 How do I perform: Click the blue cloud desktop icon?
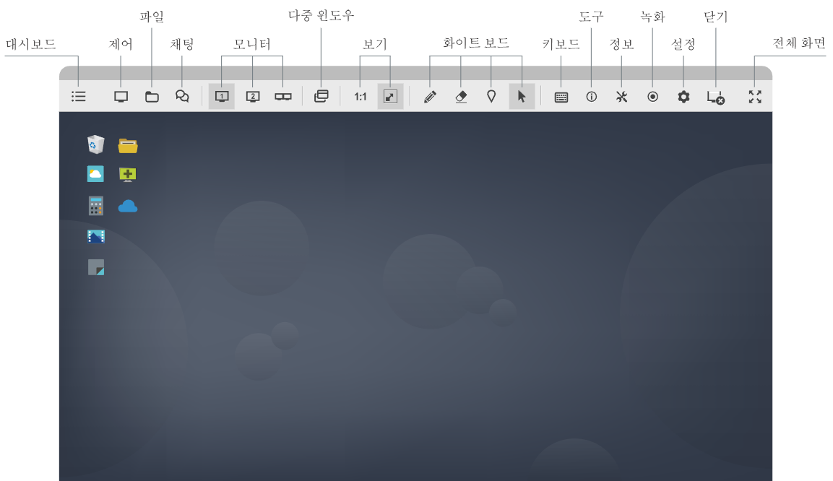coord(127,206)
